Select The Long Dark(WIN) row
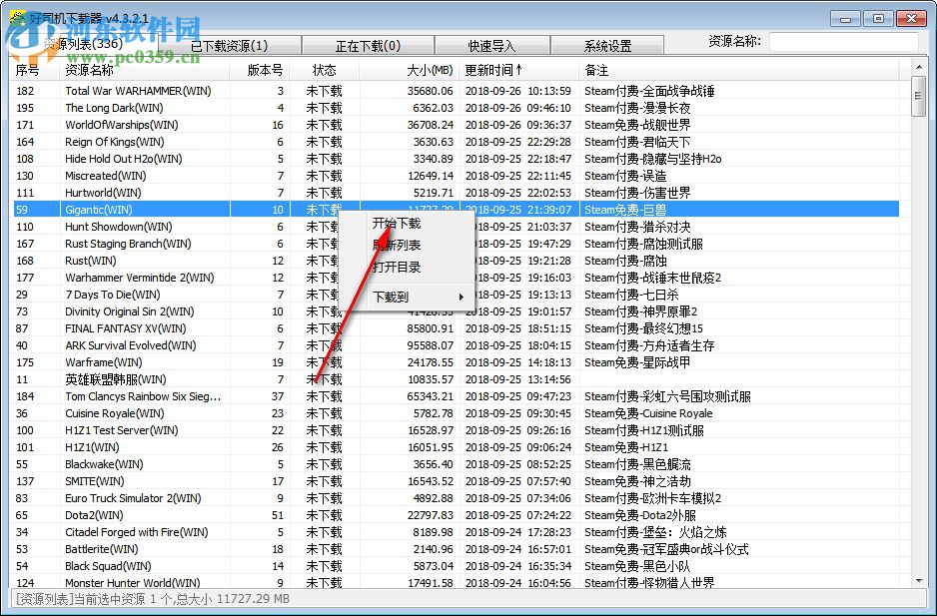Viewport: 937px width, 616px height. coord(455,108)
